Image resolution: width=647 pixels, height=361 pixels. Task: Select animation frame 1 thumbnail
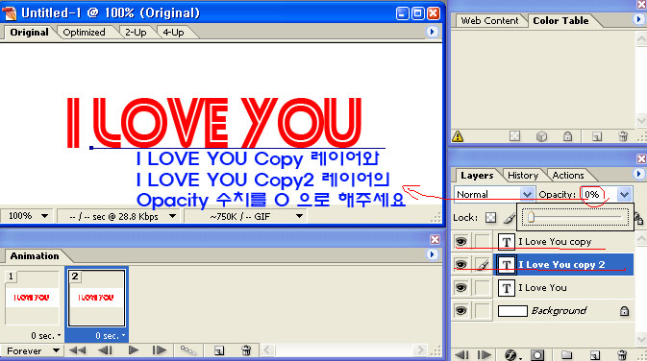coord(32,298)
